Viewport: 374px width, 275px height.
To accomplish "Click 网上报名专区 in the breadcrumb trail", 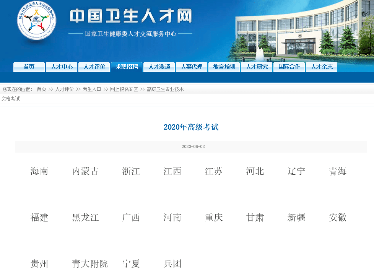I will pos(124,89).
